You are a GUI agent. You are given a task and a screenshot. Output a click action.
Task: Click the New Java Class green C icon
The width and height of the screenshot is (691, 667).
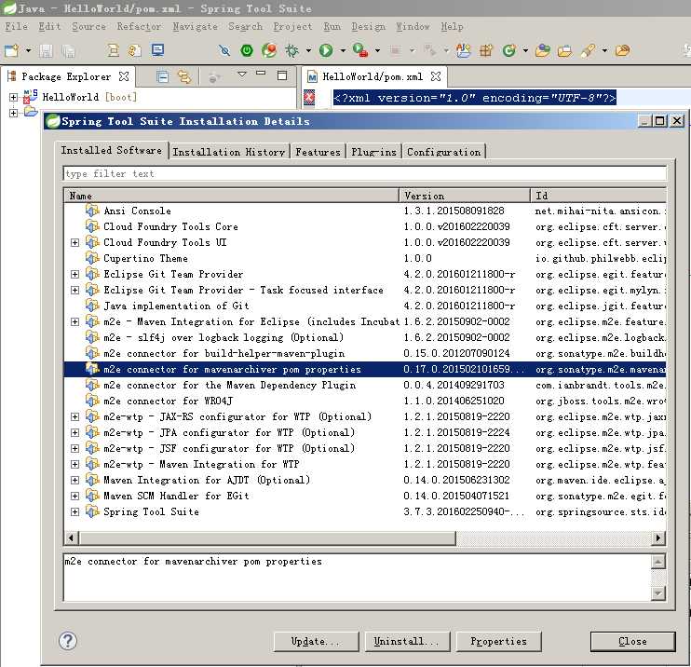509,50
